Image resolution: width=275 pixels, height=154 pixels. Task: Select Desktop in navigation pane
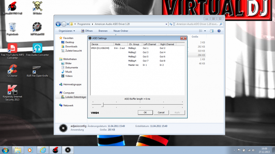click(70, 42)
